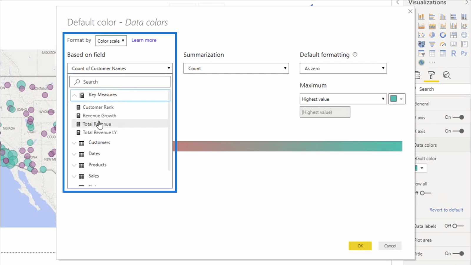This screenshot has width=471, height=265.
Task: Select the funnel chart visual
Action: click(x=432, y=44)
